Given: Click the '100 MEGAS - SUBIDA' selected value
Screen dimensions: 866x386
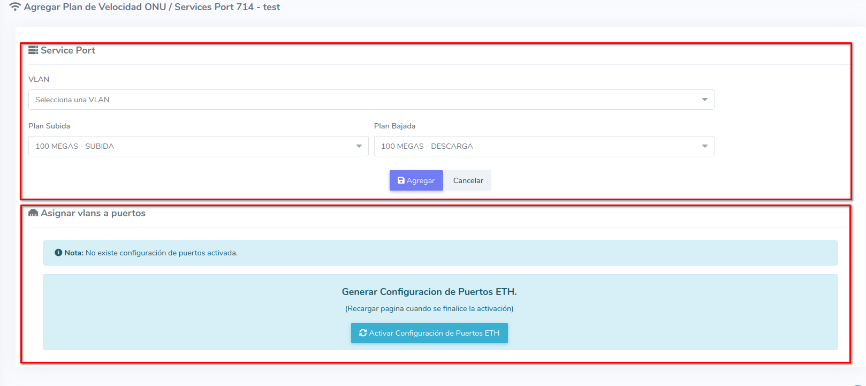Looking at the screenshot, I should pos(74,146).
